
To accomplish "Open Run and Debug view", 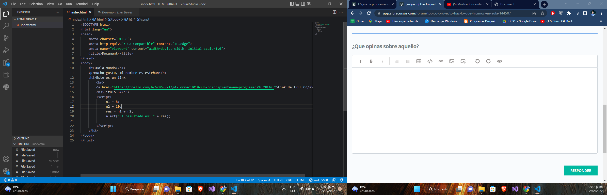I will tap(6, 50).
